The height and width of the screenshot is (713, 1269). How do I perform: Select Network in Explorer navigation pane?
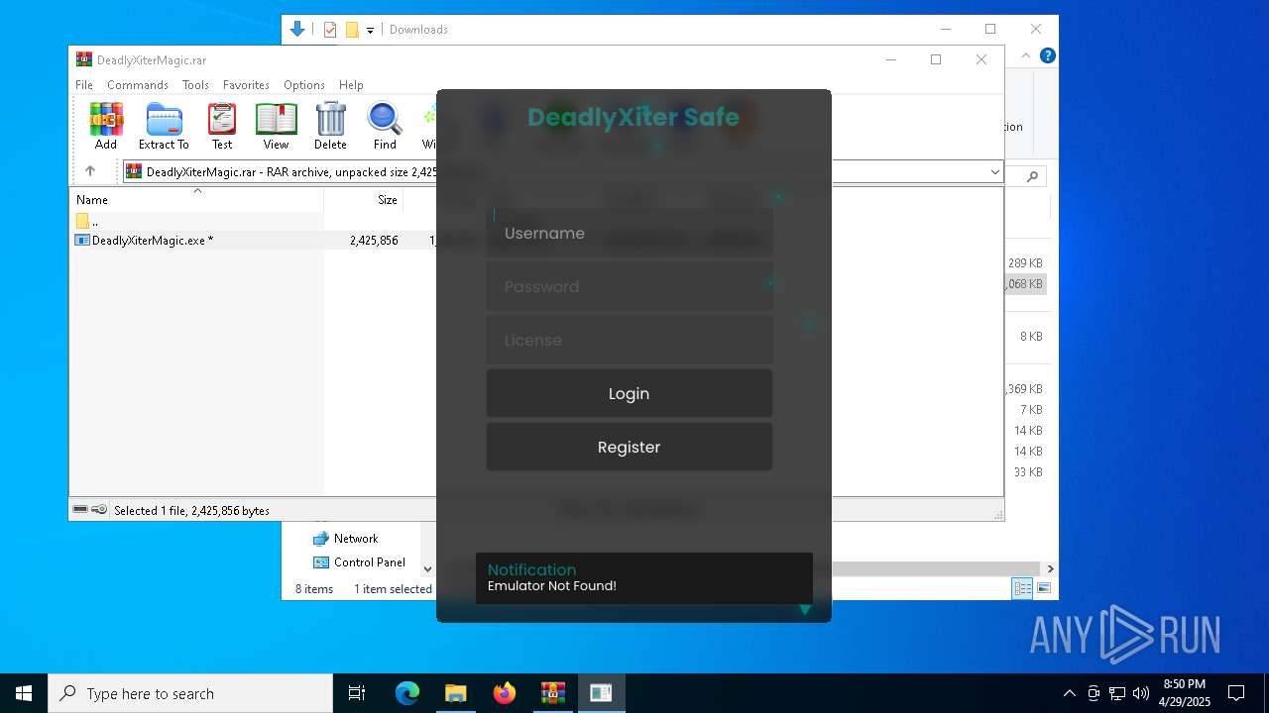click(x=345, y=539)
